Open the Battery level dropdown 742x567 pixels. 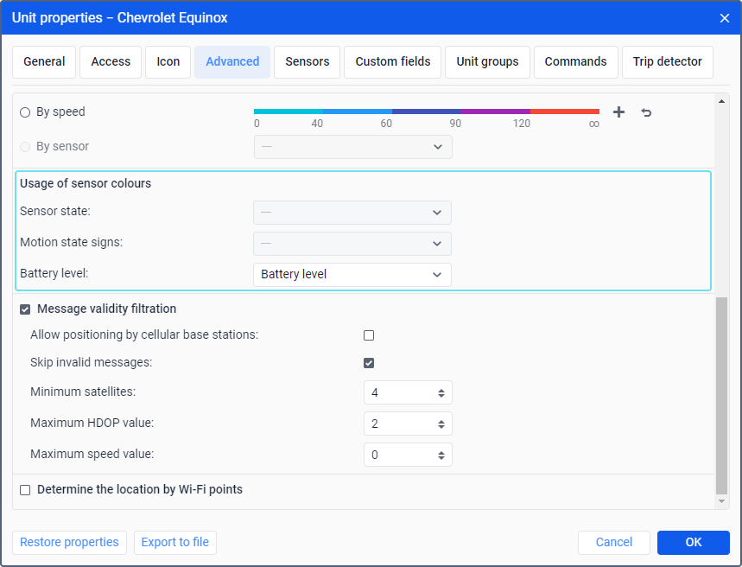[x=352, y=275]
